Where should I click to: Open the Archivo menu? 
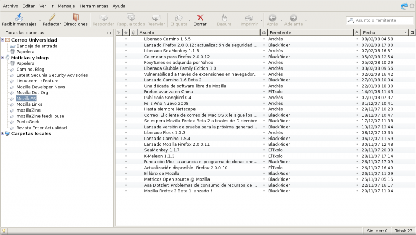click(x=10, y=6)
